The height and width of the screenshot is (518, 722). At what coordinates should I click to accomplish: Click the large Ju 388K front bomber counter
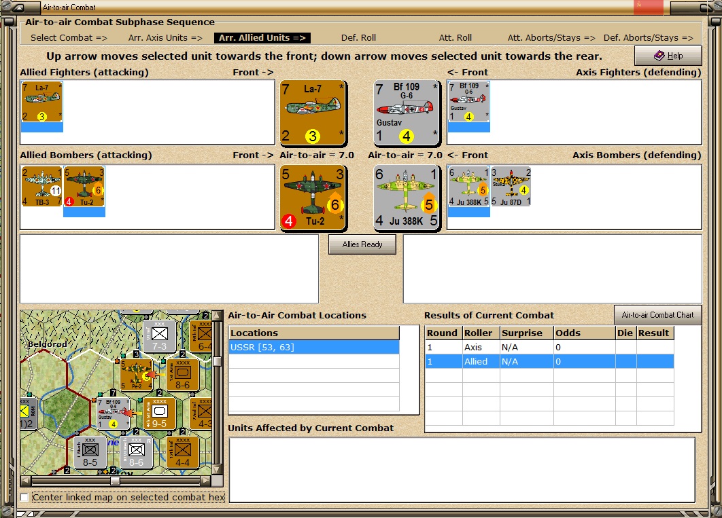pos(407,197)
